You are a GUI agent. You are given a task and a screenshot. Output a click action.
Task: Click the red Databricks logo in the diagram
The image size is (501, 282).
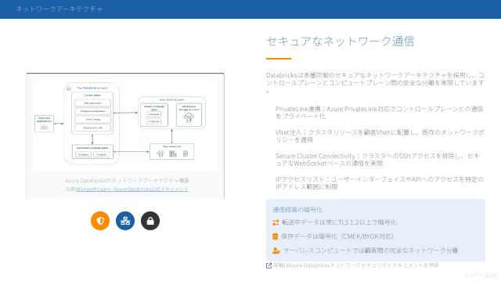(68, 89)
